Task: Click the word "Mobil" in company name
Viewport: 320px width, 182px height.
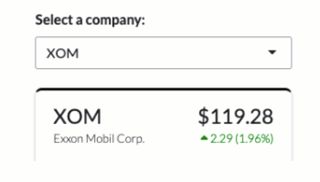Action: [100, 139]
